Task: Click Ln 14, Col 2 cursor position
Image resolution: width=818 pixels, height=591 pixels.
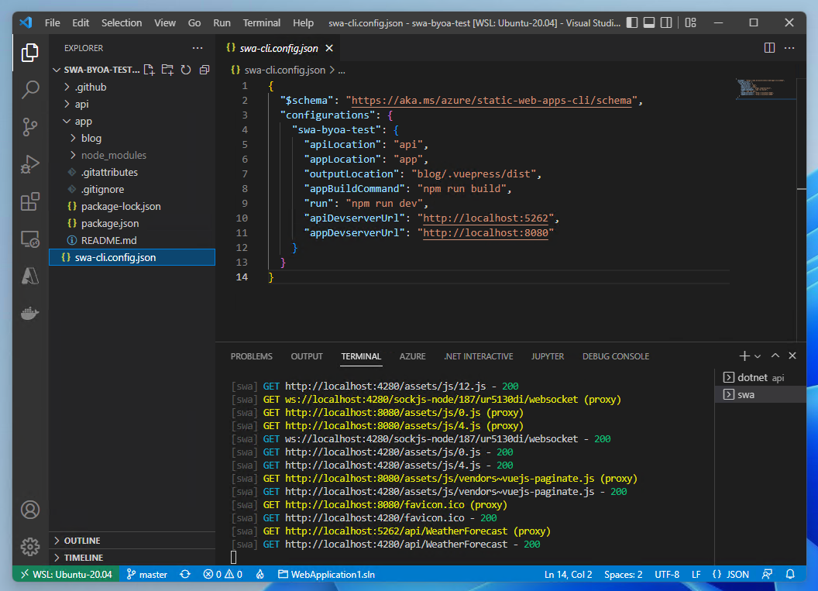Action: click(568, 574)
